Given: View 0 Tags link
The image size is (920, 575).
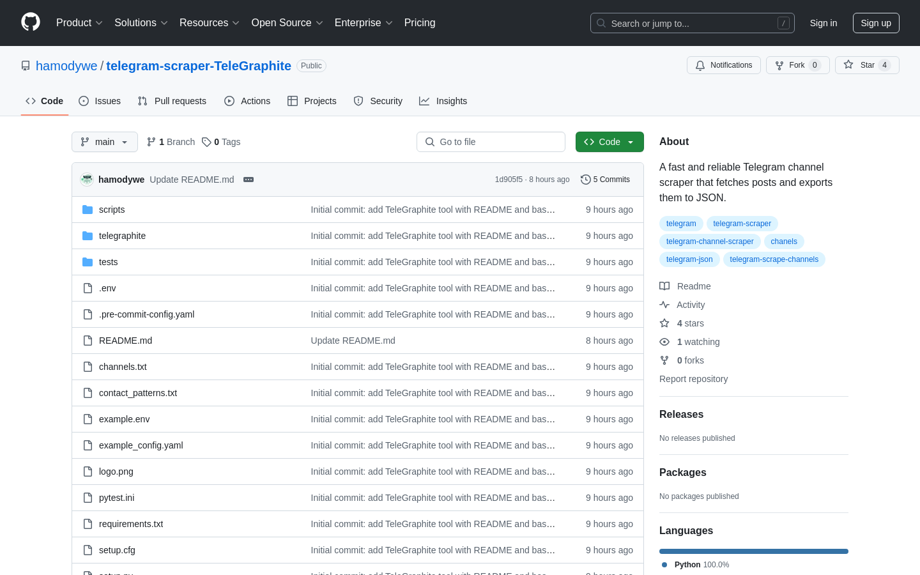Looking at the screenshot, I should pos(221,142).
